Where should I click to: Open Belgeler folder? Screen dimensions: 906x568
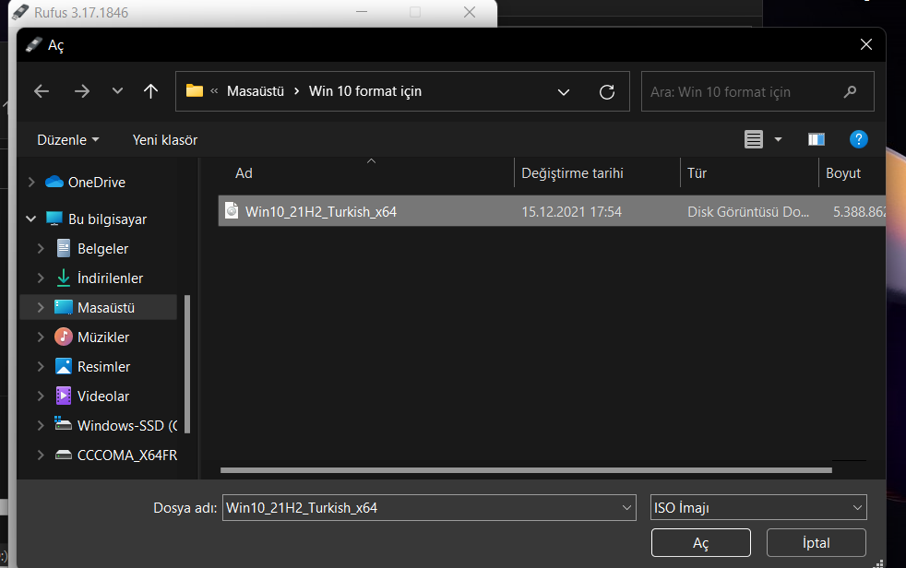click(x=102, y=248)
